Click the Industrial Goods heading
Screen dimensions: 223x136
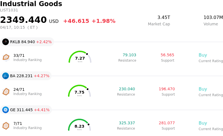pos(31,4)
